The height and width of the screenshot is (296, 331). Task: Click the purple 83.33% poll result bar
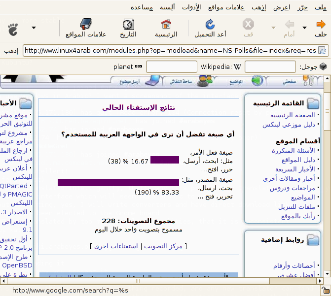click(118, 183)
